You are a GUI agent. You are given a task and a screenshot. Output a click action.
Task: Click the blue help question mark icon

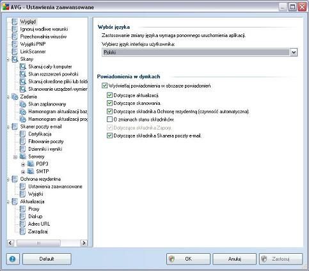coord(13,259)
